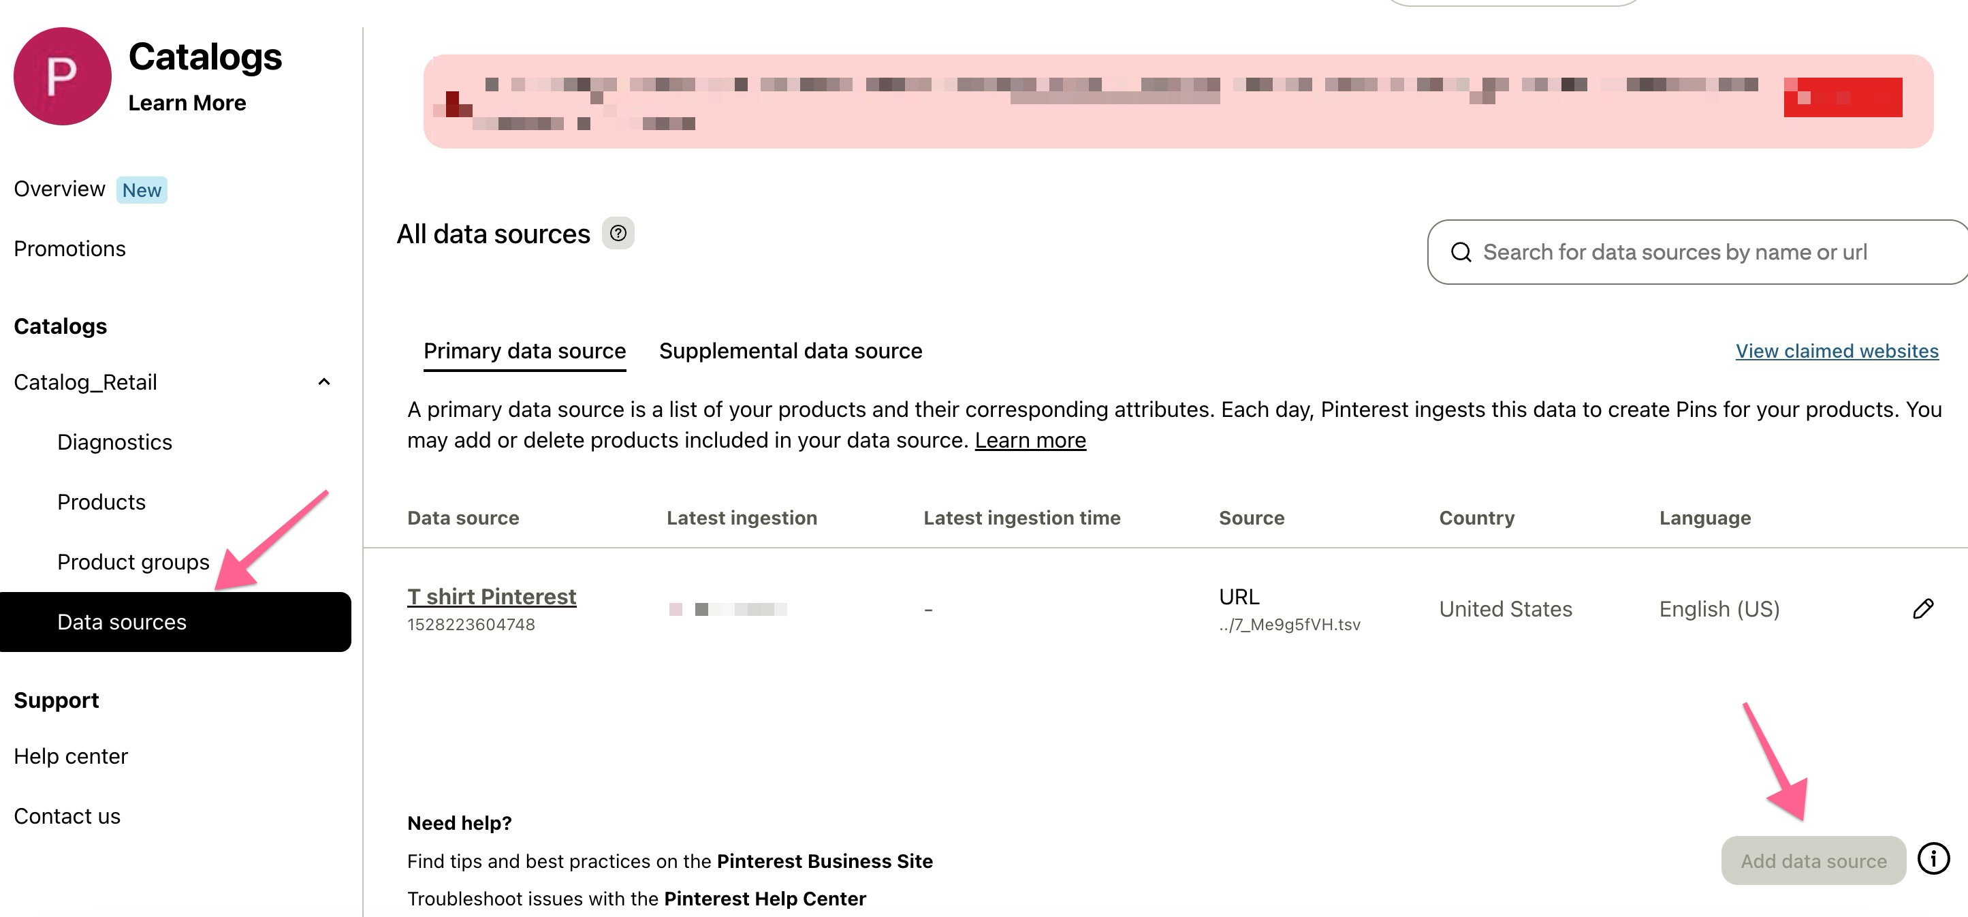
Task: Focus the data sources search field
Action: 1681,252
